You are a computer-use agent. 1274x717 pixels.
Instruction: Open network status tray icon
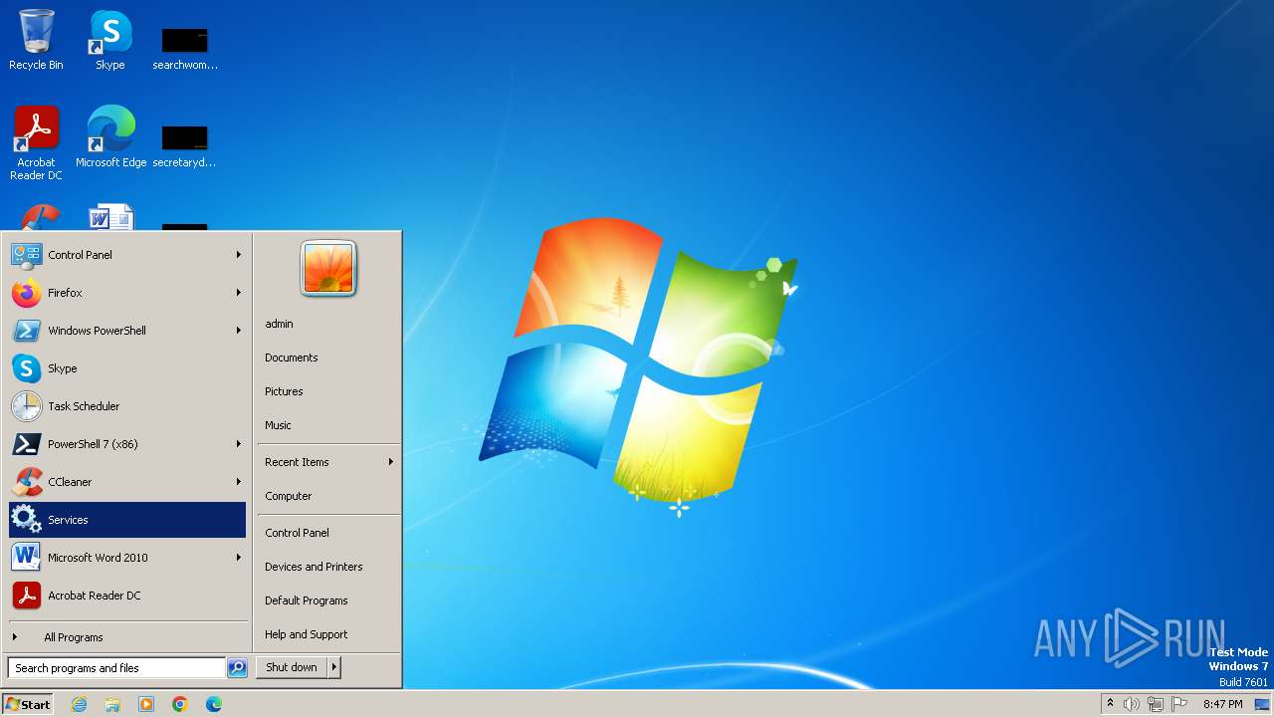(x=1156, y=704)
